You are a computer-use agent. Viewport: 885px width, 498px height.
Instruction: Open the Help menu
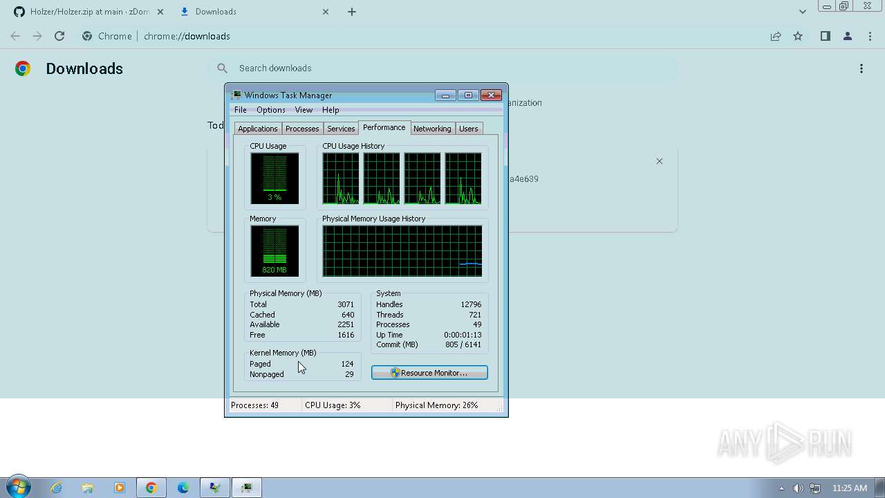pyautogui.click(x=330, y=110)
